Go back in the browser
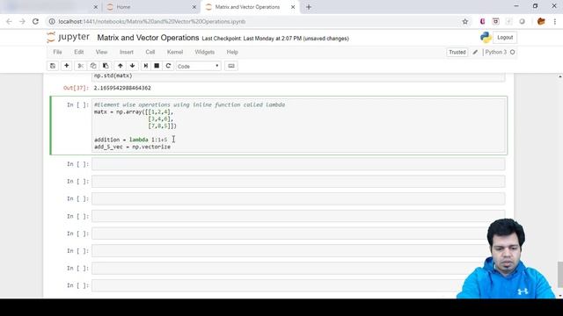Viewport: 563px width, 316px height. click(x=9, y=21)
